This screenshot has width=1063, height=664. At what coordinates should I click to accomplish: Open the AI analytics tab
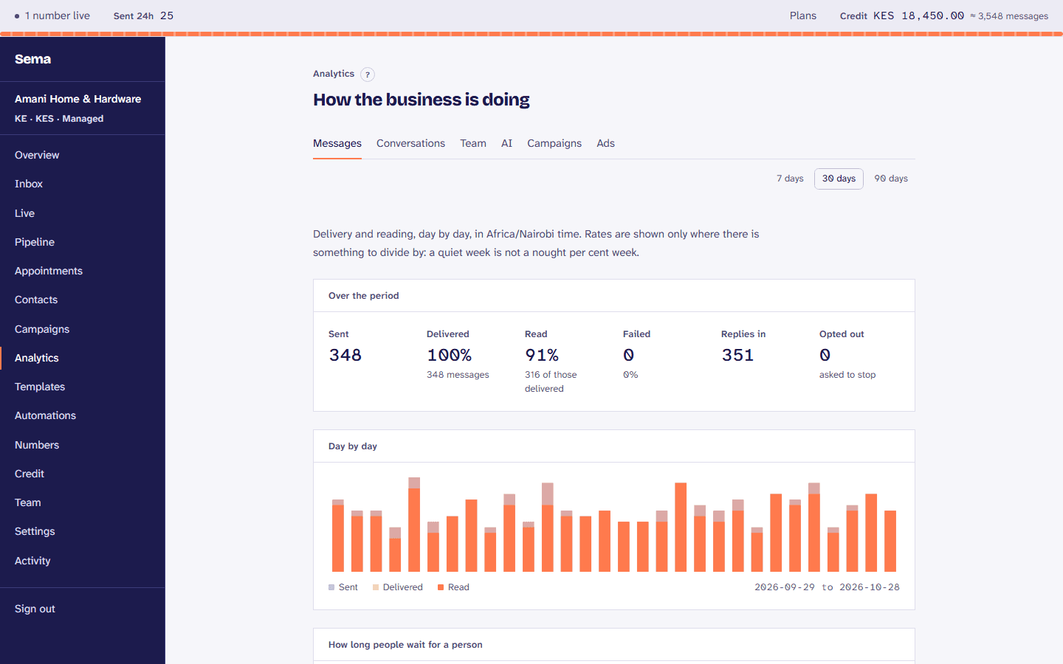pyautogui.click(x=506, y=143)
